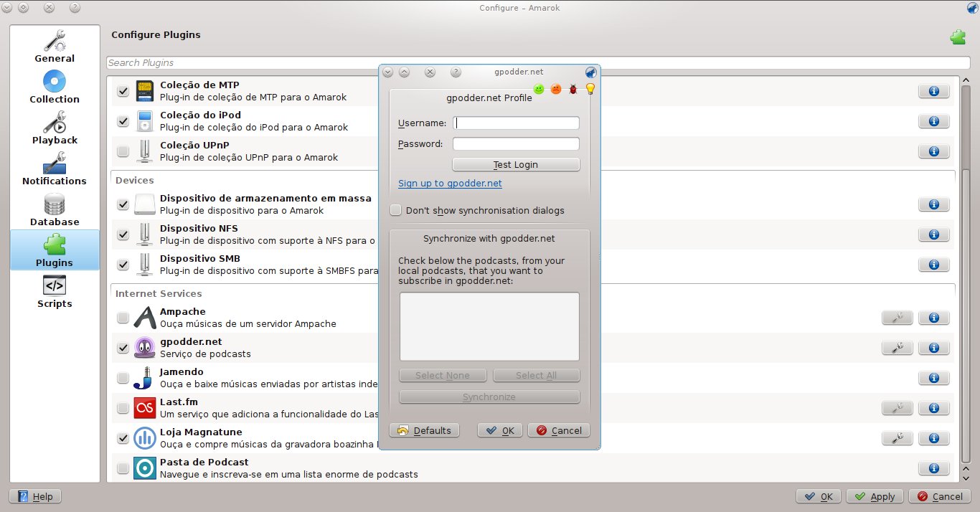Disable the Coleção do iPod plugin checkbox
Image resolution: width=980 pixels, height=512 pixels.
[123, 121]
